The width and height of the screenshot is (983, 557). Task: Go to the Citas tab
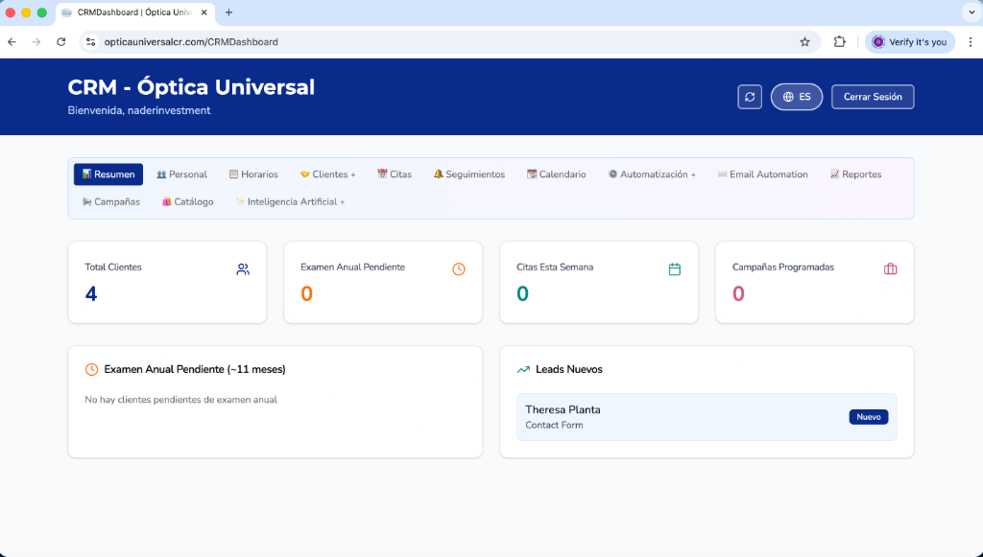click(x=395, y=174)
